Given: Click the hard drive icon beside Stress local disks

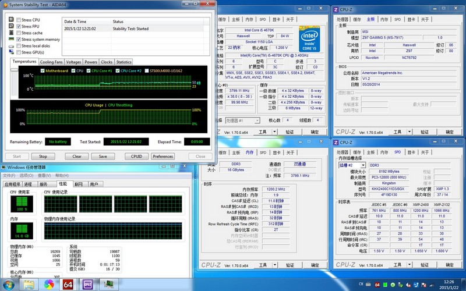Looking at the screenshot, I should click(11, 46).
